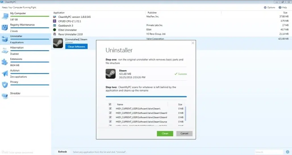Screen dimensions: 292x155
Task: Click the CleanMyPC app icon in list
Action: click(x=55, y=17)
